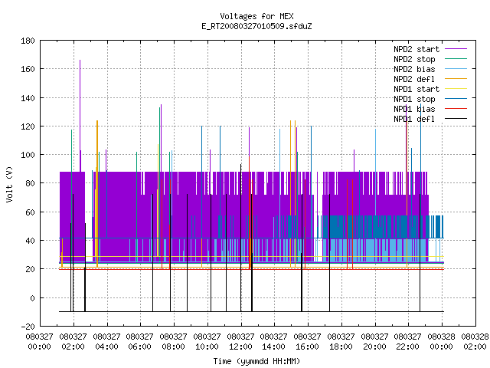
Task: Click the x-axis tick 080327 00:00
Action: [39, 341]
